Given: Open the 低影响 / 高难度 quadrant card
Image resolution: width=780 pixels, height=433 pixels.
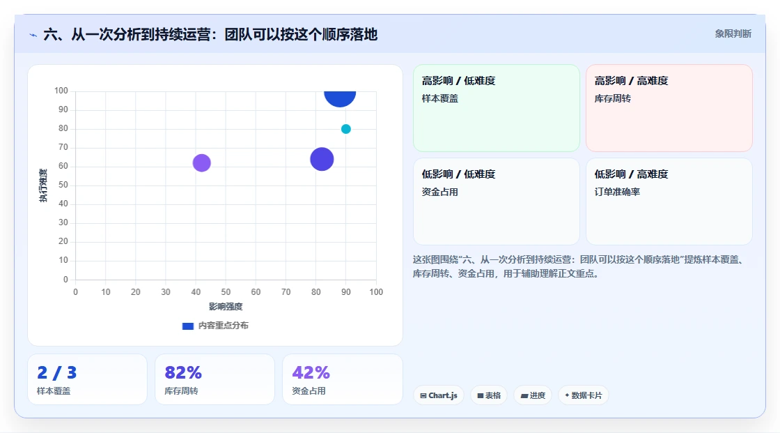Looking at the screenshot, I should coord(669,202).
